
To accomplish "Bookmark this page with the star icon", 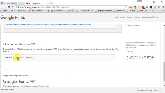I will coord(126,7).
